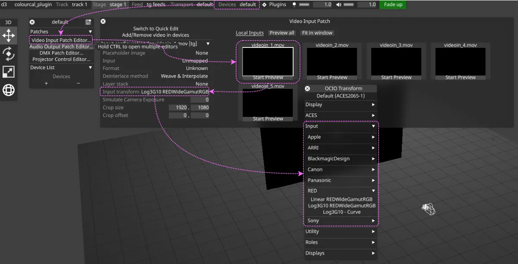Choose Display in the OCIO Transform menu
The height and width of the screenshot is (264, 518).
[x=340, y=104]
